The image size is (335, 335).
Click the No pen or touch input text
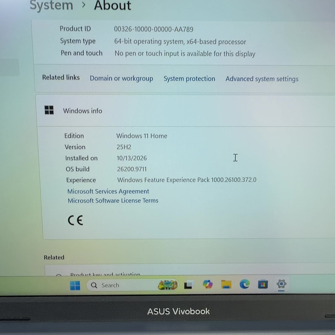[x=185, y=54]
